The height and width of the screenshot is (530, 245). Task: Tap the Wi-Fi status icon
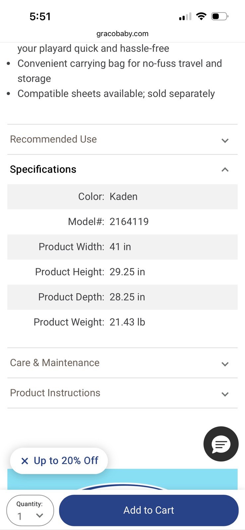pos(201,16)
